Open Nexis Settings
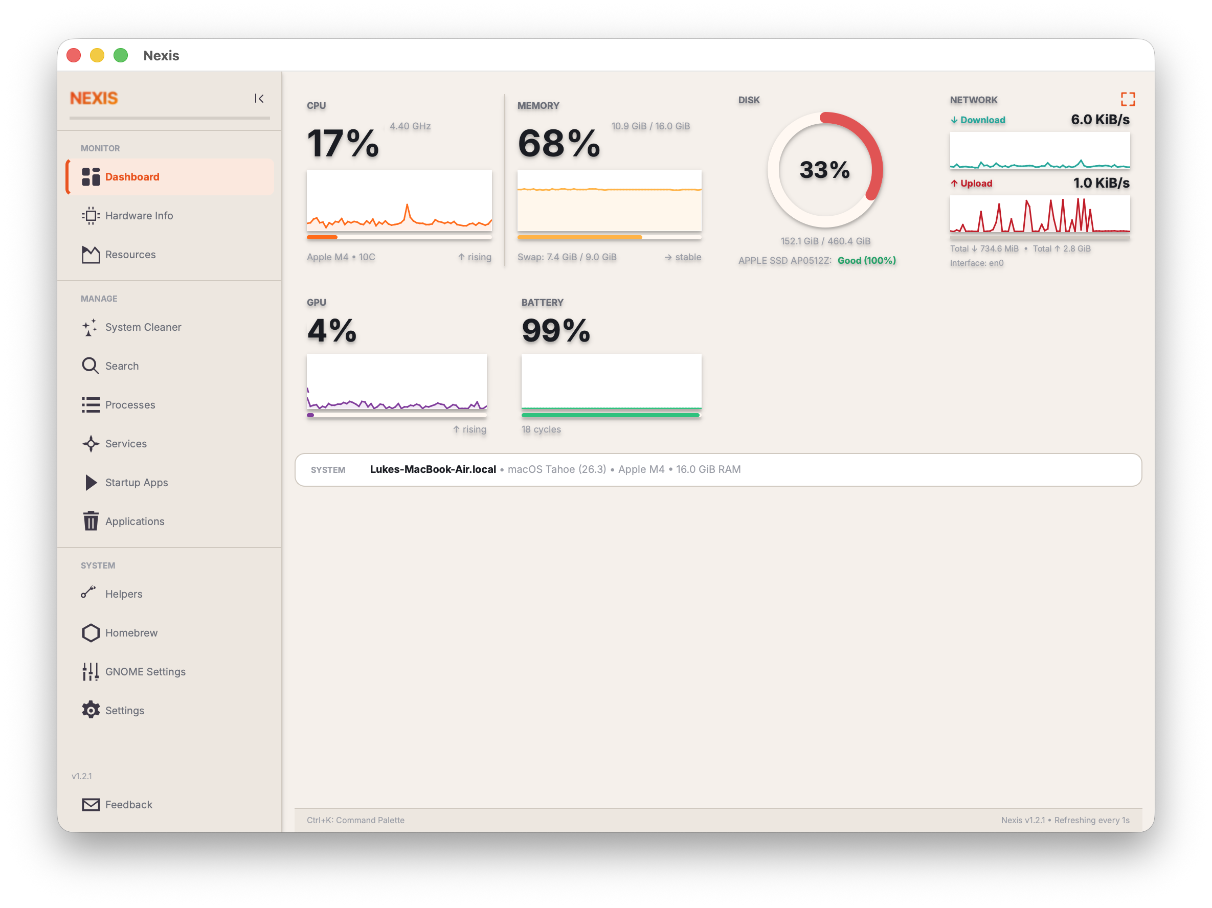 pos(125,710)
